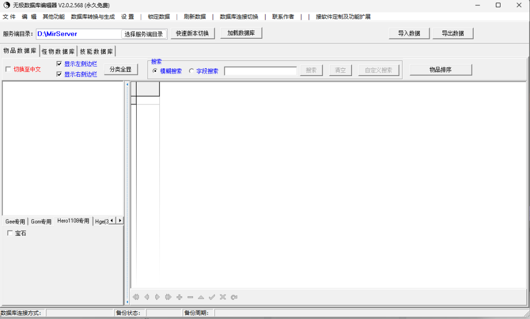Jump to the last record with the navigator
Screen dimensions: 530x319
(x=168, y=297)
